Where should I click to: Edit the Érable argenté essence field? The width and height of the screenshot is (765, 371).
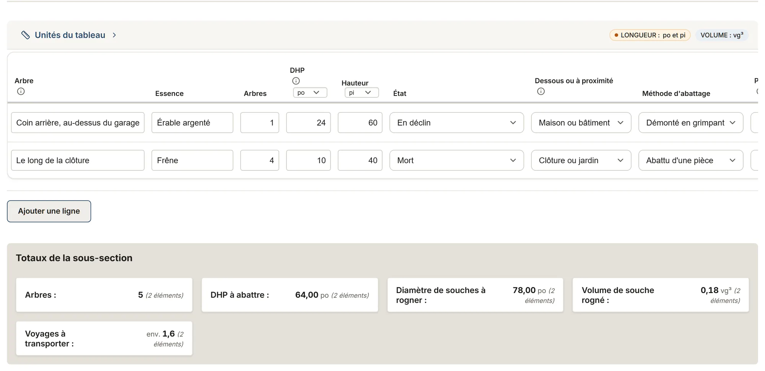192,123
